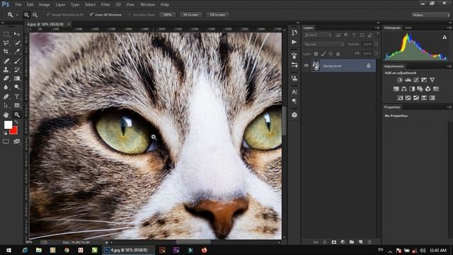Open the Windows Start button
This screenshot has height=255, width=453.
click(x=8, y=250)
